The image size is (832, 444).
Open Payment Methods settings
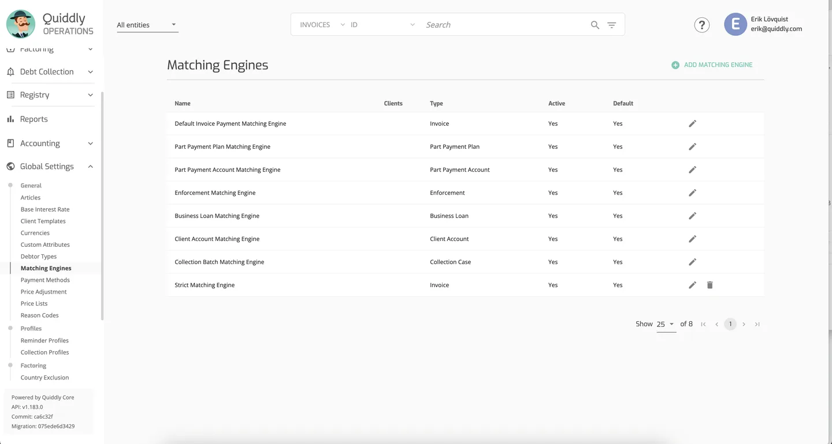[45, 280]
